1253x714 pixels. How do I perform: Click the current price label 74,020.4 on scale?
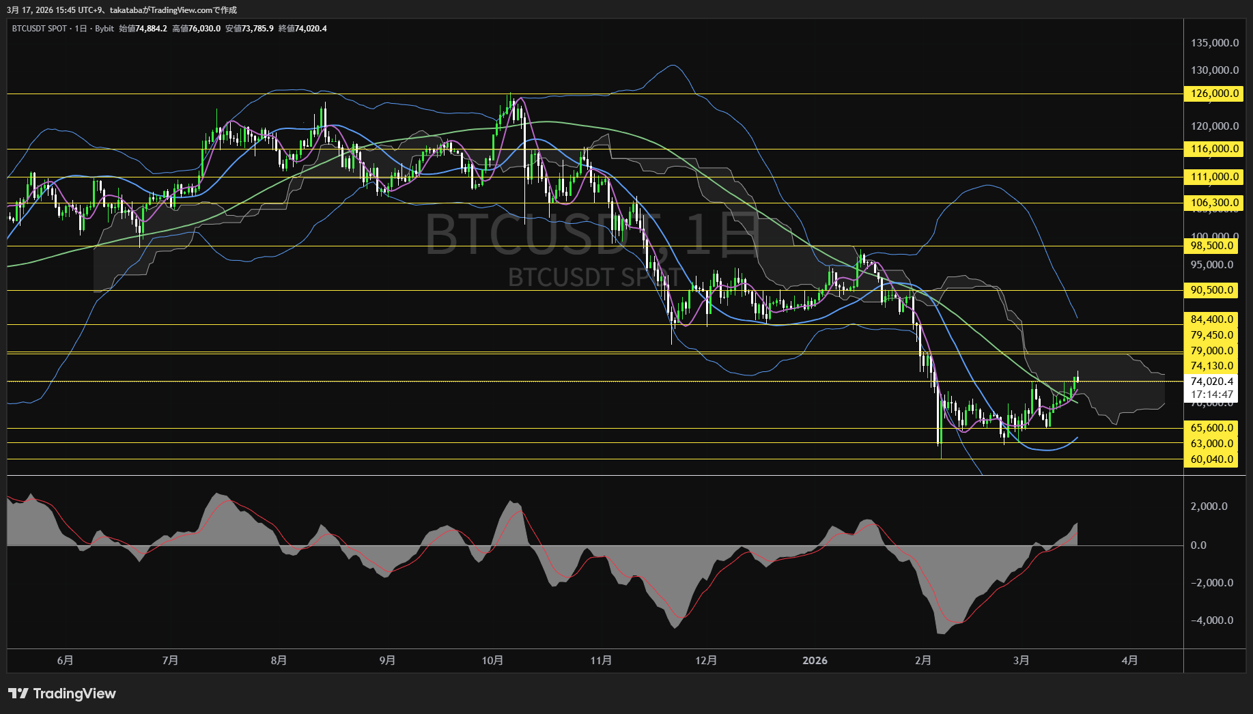coord(1212,382)
